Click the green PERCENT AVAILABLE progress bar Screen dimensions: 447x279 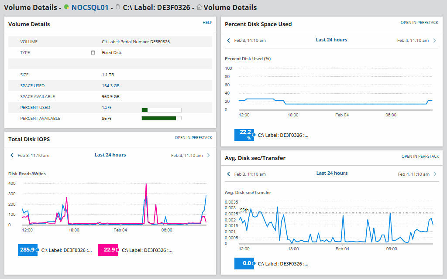tap(162, 118)
